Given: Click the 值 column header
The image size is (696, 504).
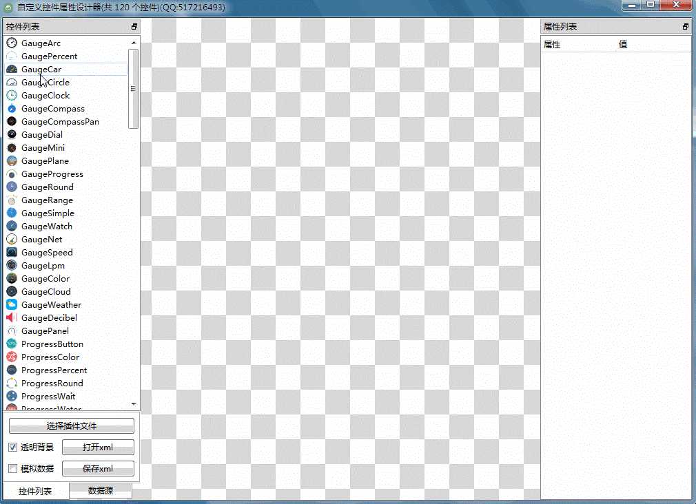Looking at the screenshot, I should 623,44.
